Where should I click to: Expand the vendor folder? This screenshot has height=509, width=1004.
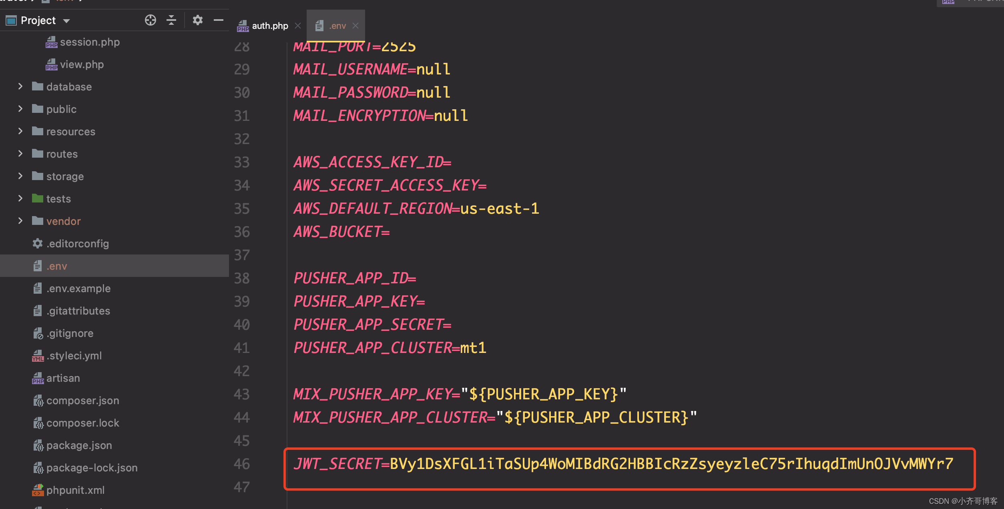20,220
